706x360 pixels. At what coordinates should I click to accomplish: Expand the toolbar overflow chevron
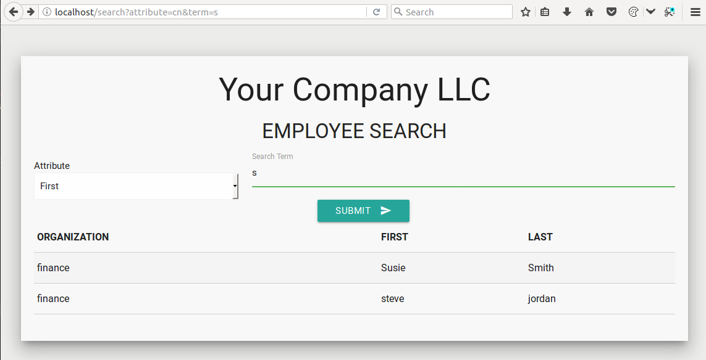point(650,12)
